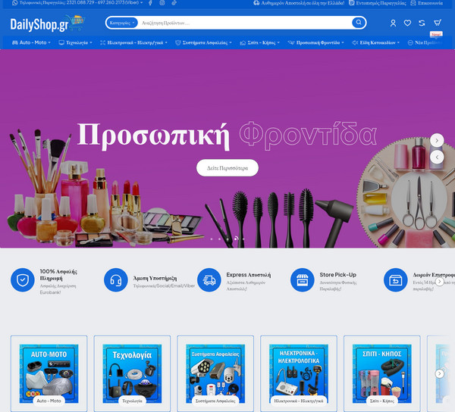Advance the category cards carousel arrow

(x=439, y=374)
